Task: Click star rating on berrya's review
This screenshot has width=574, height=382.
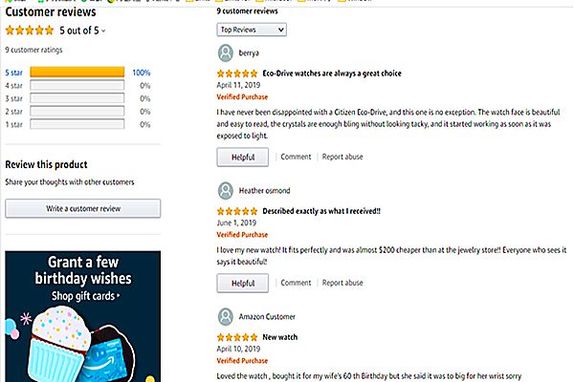Action: click(x=237, y=74)
